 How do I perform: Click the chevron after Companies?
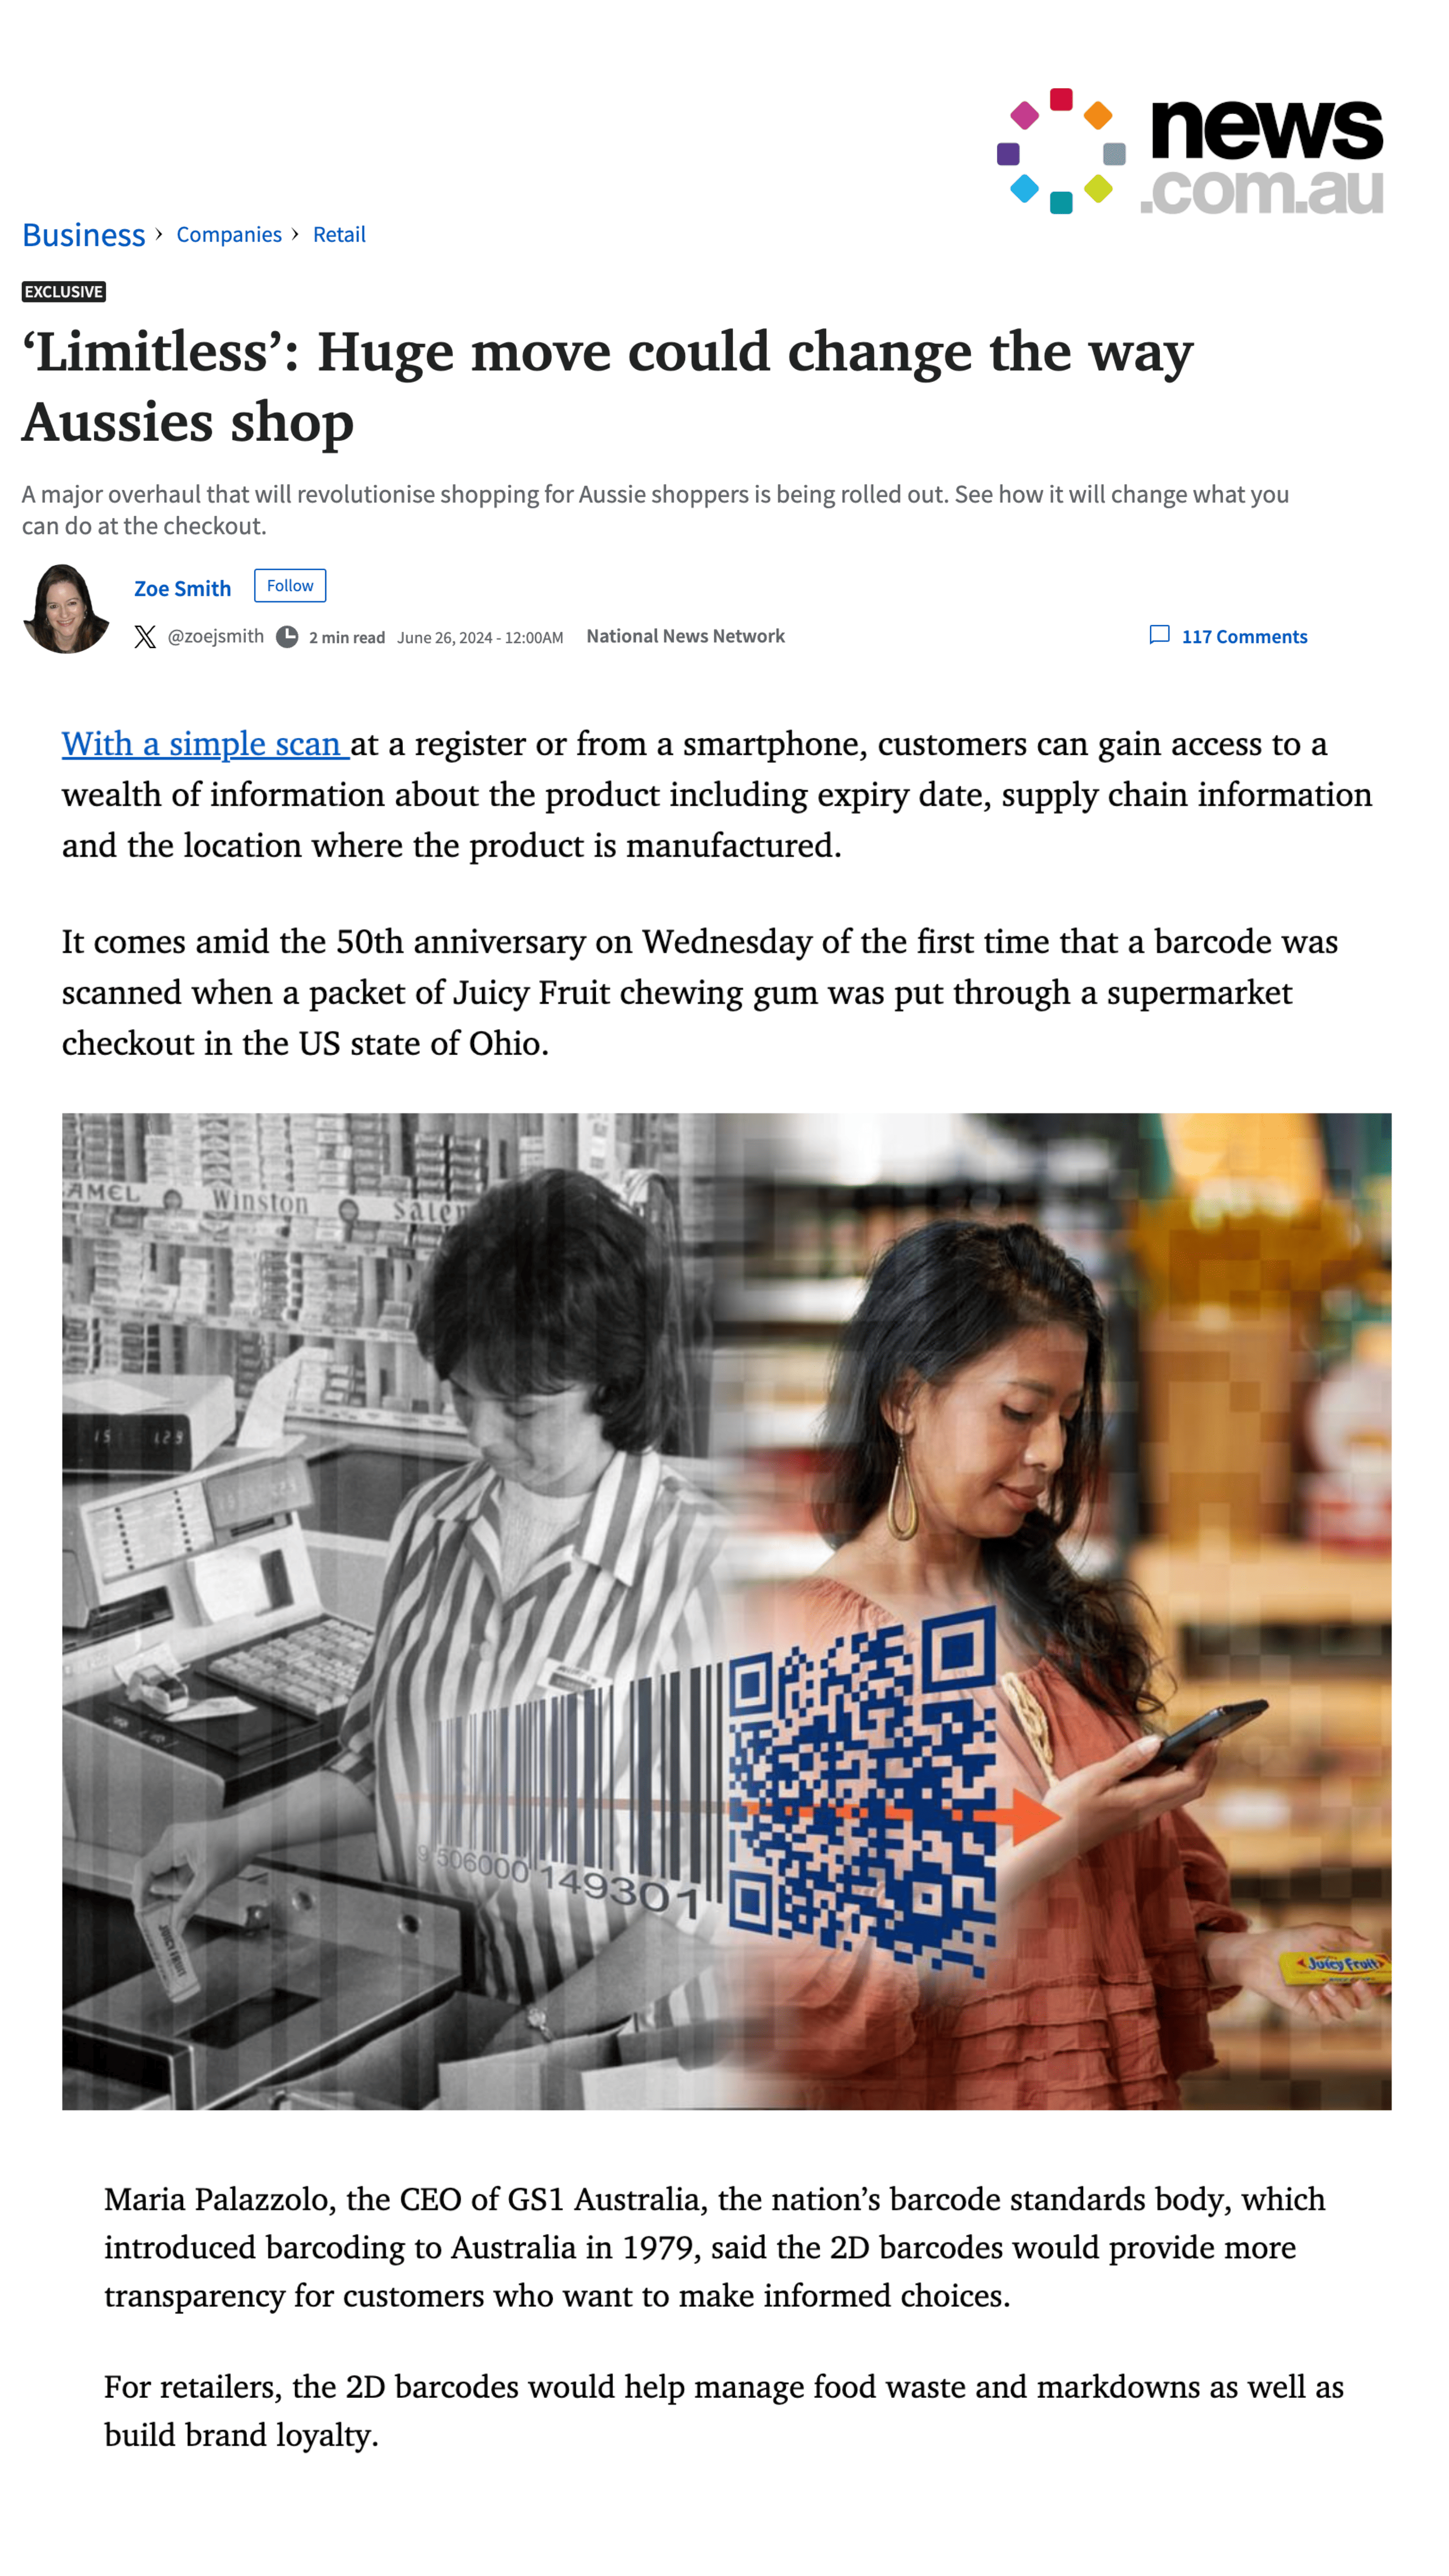tap(295, 234)
